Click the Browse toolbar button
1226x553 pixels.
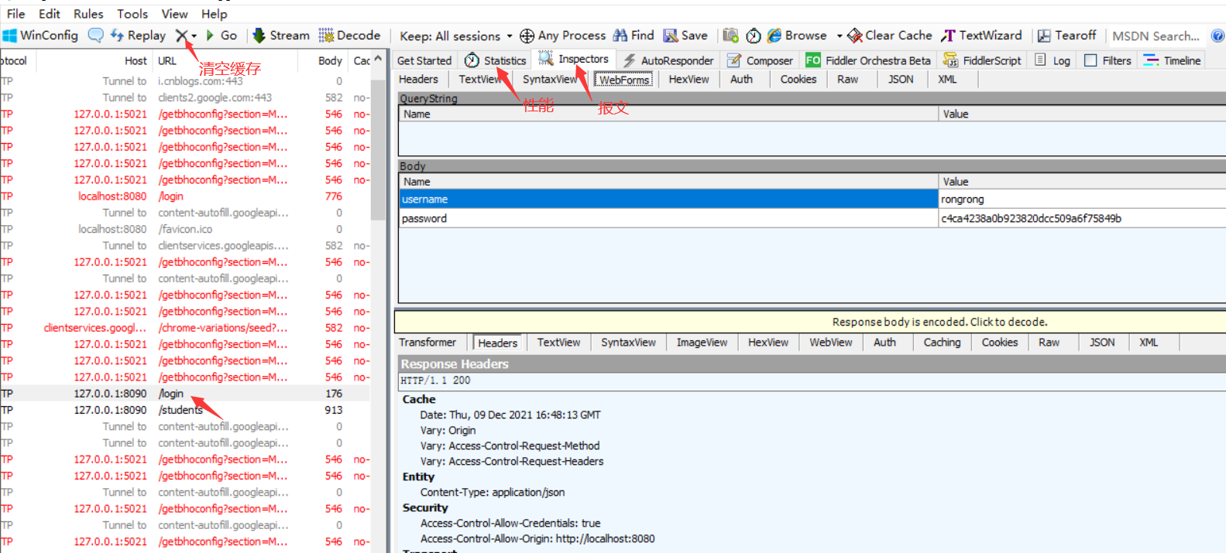(x=797, y=36)
